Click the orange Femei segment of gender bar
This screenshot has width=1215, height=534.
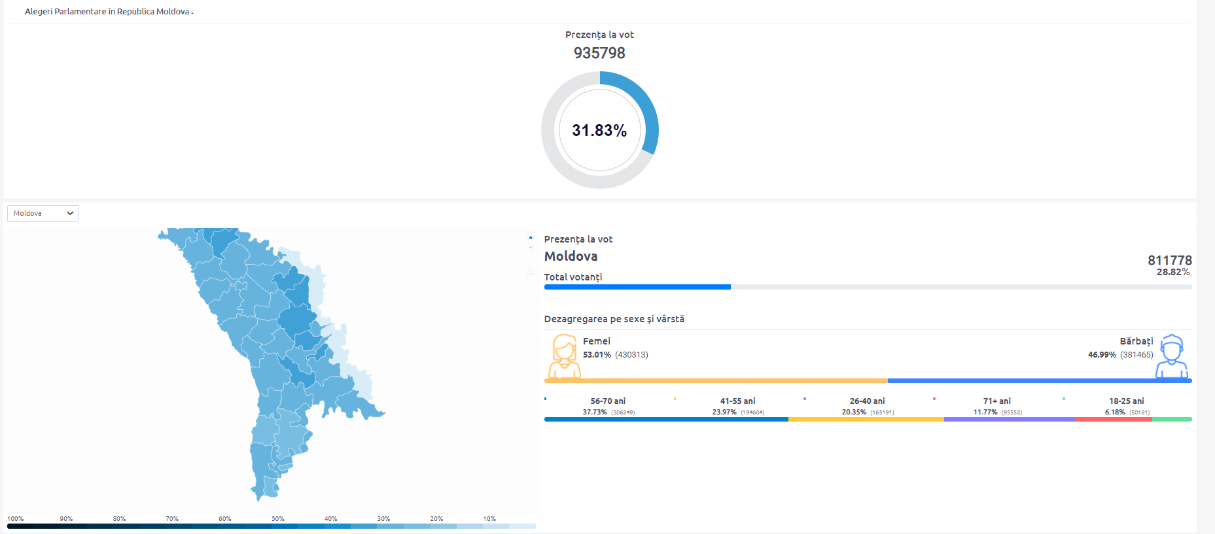716,380
